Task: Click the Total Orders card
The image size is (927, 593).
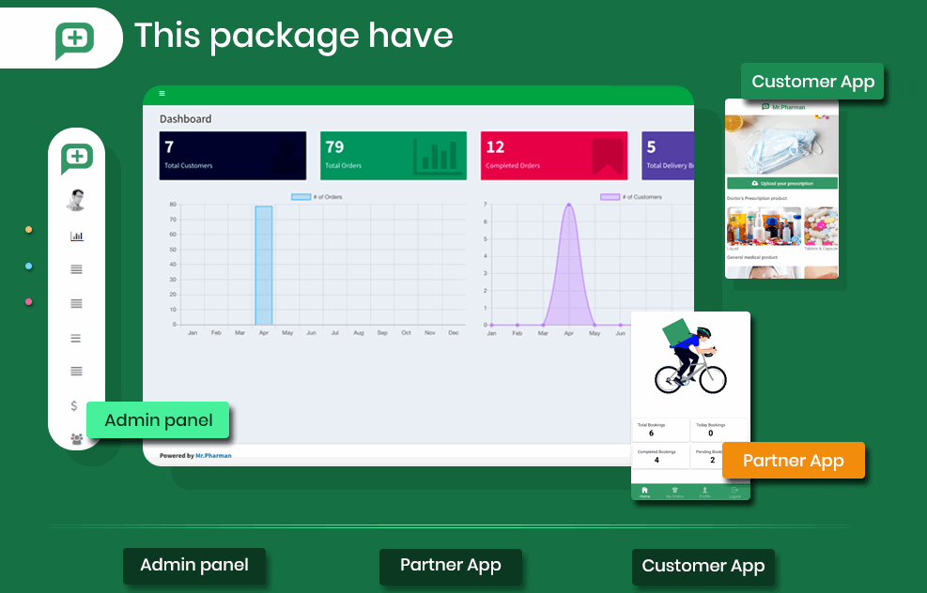Action: [394, 156]
